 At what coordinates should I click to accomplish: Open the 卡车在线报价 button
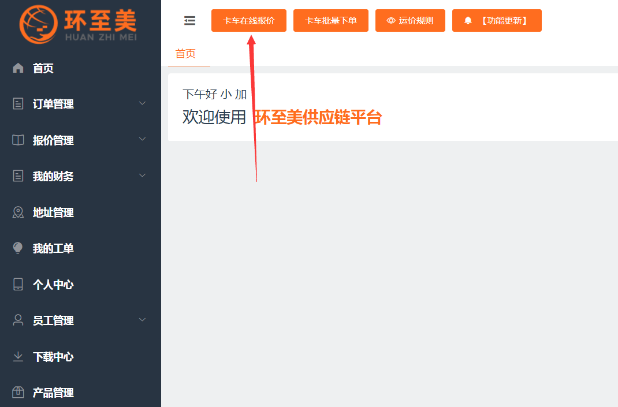[248, 21]
